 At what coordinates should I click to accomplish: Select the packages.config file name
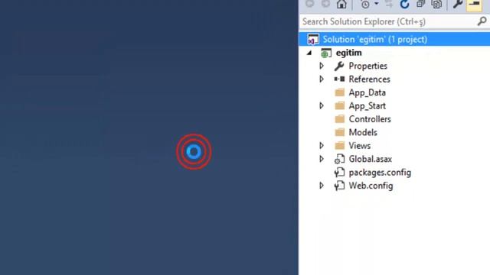pyautogui.click(x=380, y=173)
